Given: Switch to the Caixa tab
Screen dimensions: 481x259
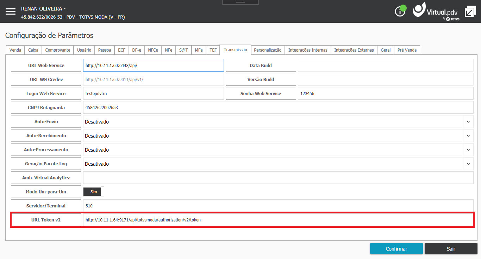Looking at the screenshot, I should [x=33, y=50].
